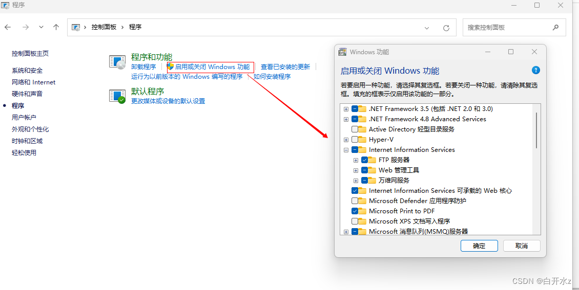Click the help question mark icon in Windows 功能

point(536,71)
